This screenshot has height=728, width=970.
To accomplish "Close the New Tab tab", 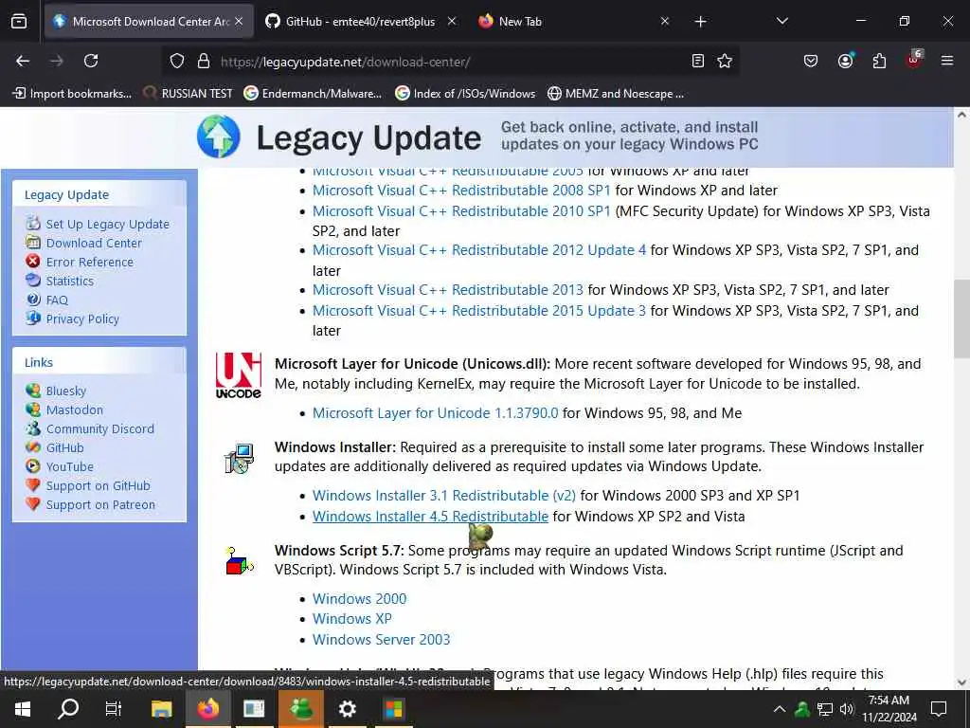I will 664,22.
